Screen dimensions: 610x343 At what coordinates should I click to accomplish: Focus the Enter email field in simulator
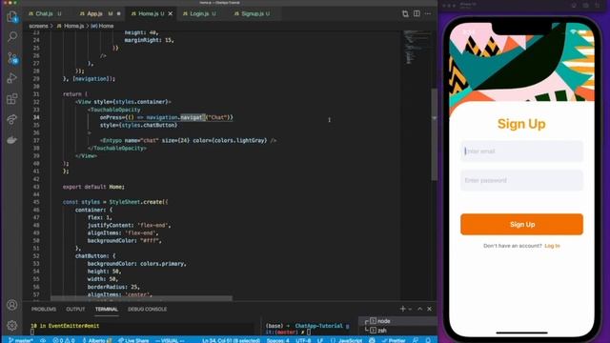pyautogui.click(x=521, y=151)
